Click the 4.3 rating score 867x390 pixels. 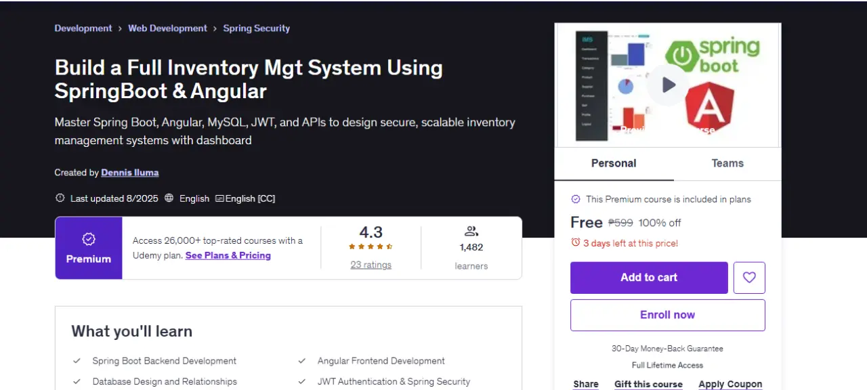[x=371, y=232]
